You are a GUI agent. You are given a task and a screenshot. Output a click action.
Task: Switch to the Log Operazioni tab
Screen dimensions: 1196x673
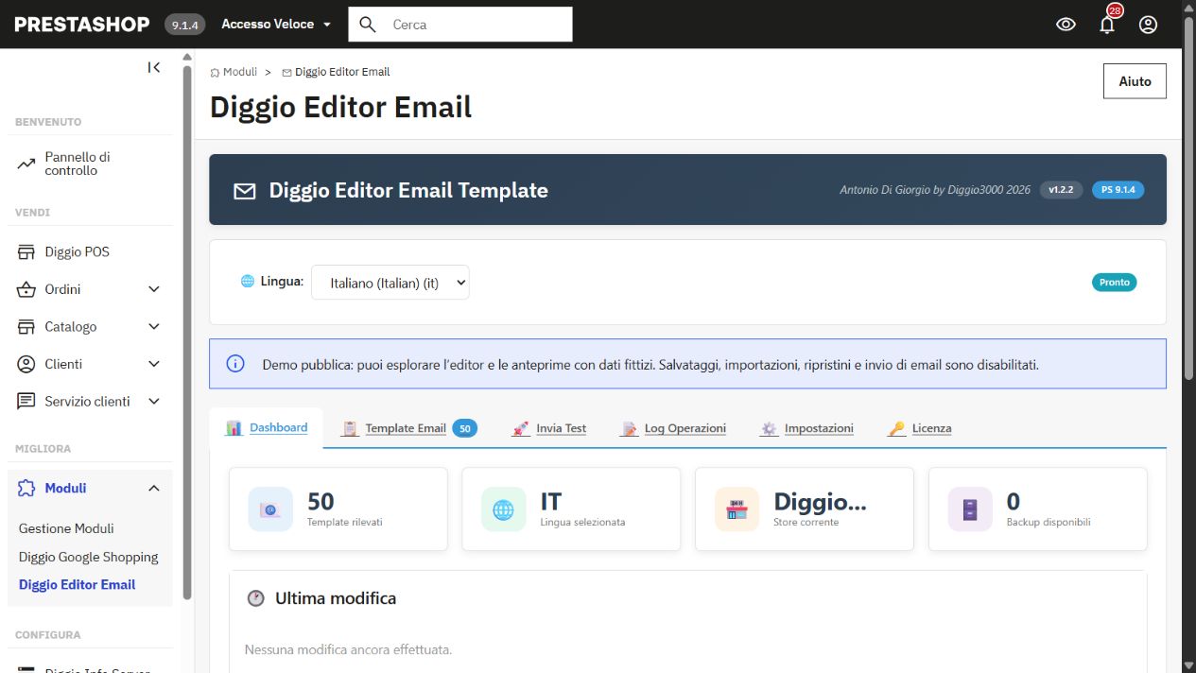(673, 428)
